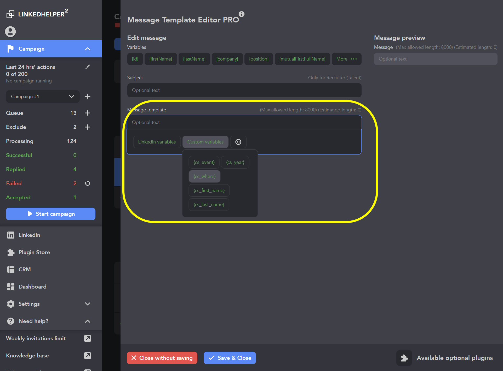Click the Subject optional text field
Screen dimensions: 503x371
(244, 90)
